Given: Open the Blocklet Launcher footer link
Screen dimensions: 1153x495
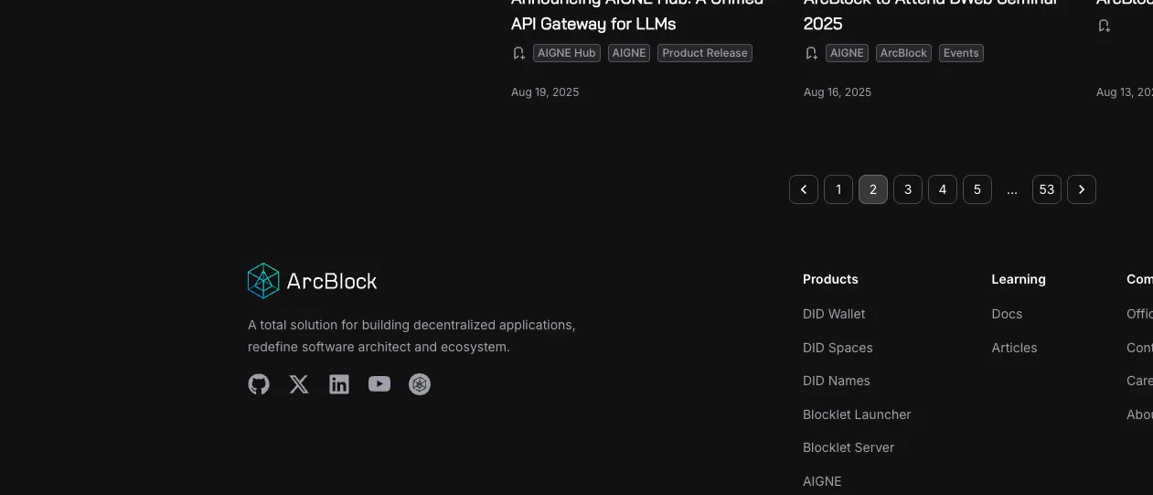Looking at the screenshot, I should coord(857,414).
